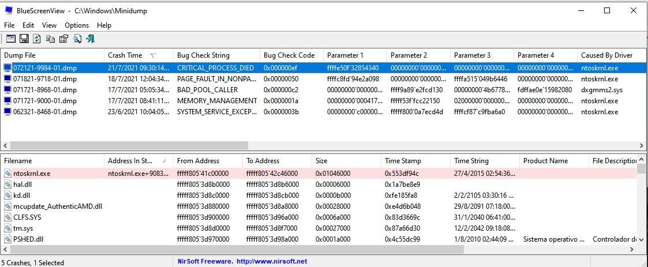Click the icon beside 071721-9000-01.dmp

click(8, 101)
